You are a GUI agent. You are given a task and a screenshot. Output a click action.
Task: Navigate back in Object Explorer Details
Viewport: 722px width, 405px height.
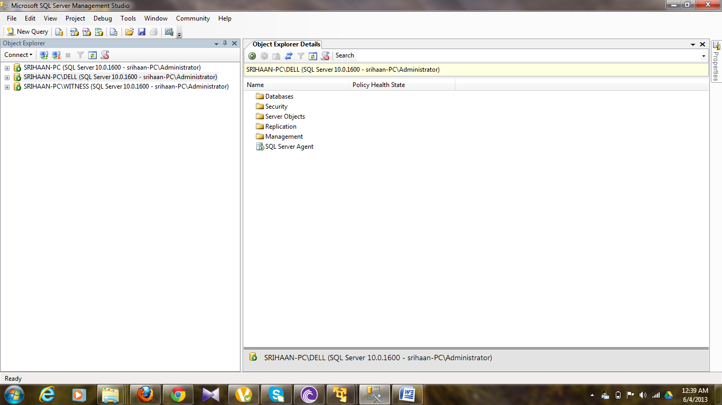[252, 55]
